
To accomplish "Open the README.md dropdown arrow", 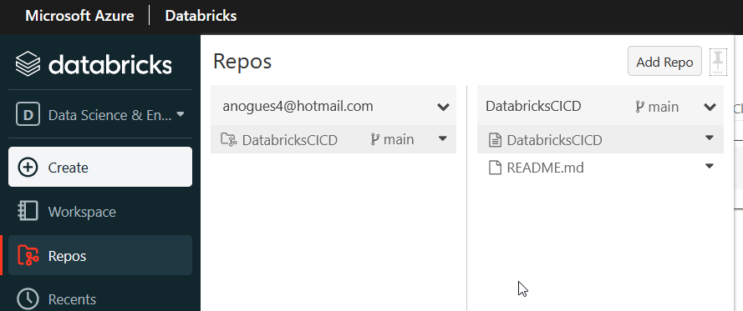I will [x=710, y=166].
